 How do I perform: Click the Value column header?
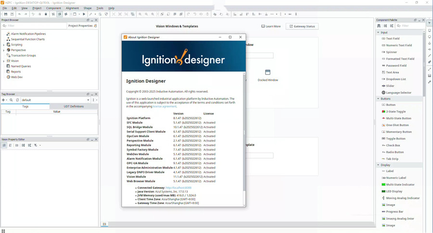57,112
